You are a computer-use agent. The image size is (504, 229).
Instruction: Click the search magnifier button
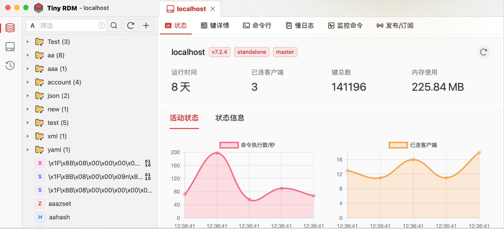pyautogui.click(x=114, y=26)
